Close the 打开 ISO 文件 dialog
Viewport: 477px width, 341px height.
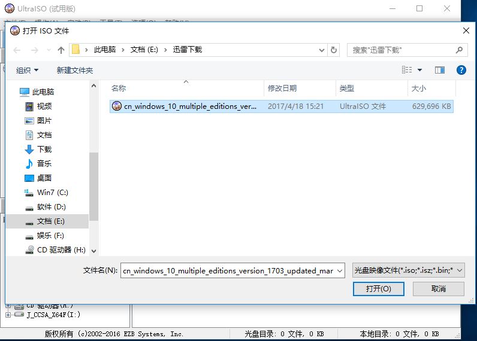point(466,31)
